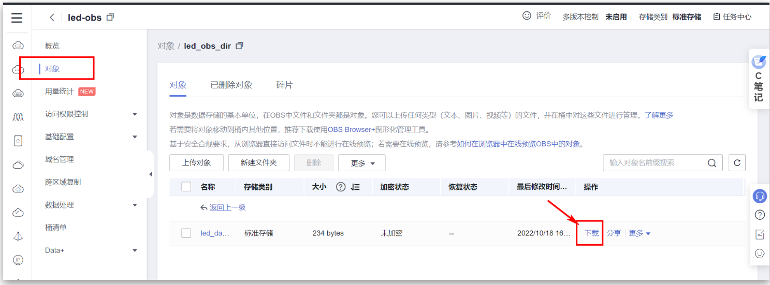Open the headset customer service icon
Screen dimensions: 770x285
760,197
